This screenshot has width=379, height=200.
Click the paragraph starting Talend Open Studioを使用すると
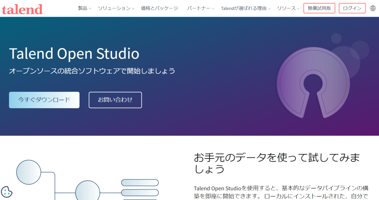tap(281, 192)
